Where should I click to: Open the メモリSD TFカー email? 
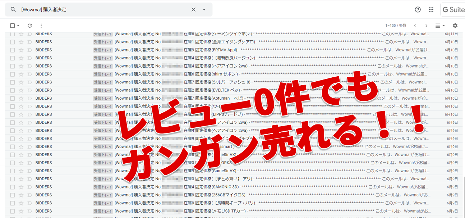[x=234, y=211]
